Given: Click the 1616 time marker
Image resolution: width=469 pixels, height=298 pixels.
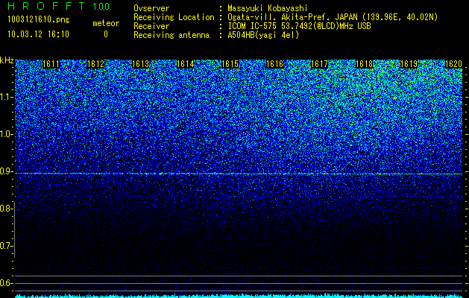Looking at the screenshot, I should 275,64.
